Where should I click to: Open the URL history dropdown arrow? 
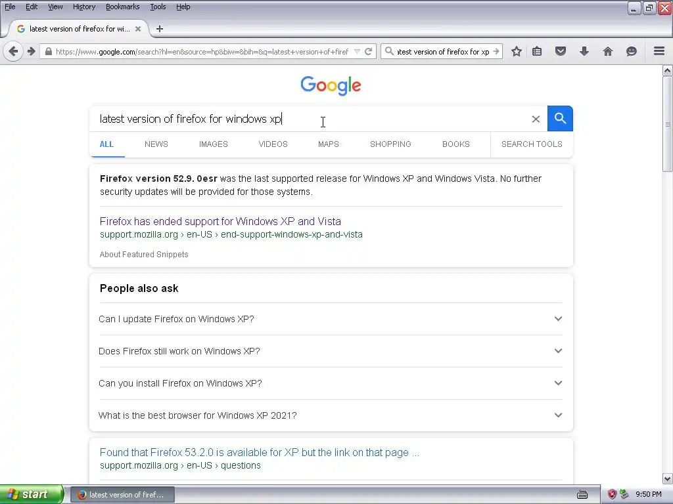pyautogui.click(x=357, y=51)
